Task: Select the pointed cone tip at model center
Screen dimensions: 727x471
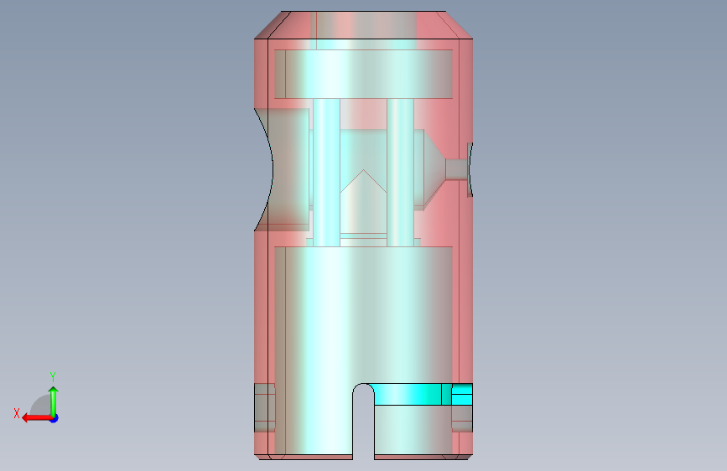Action: tap(364, 181)
